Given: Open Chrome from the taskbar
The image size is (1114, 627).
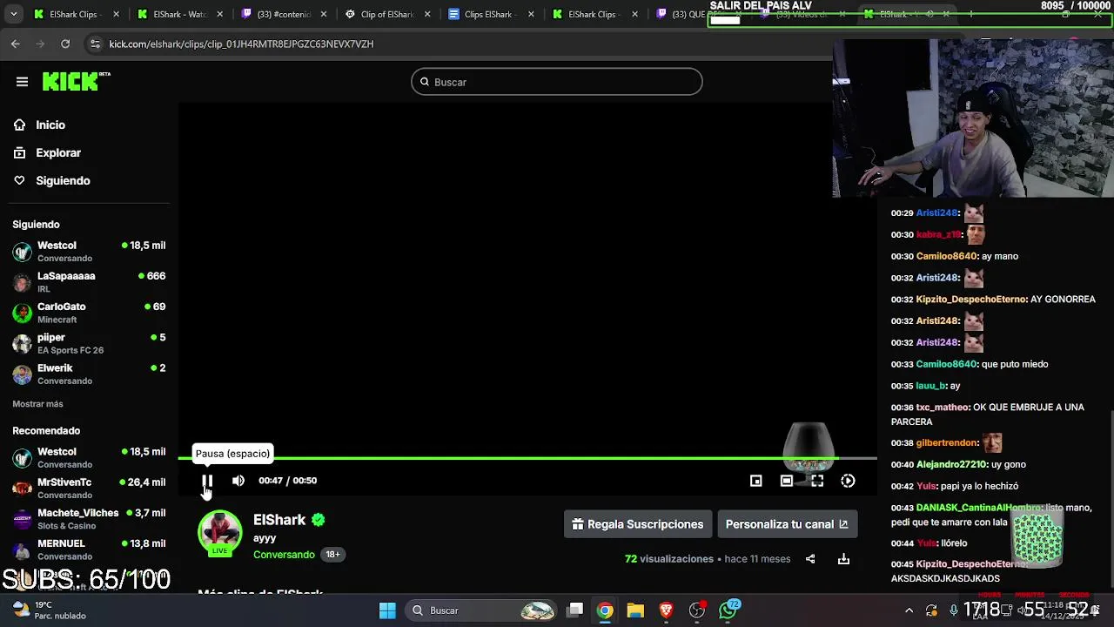Looking at the screenshot, I should tap(605, 610).
